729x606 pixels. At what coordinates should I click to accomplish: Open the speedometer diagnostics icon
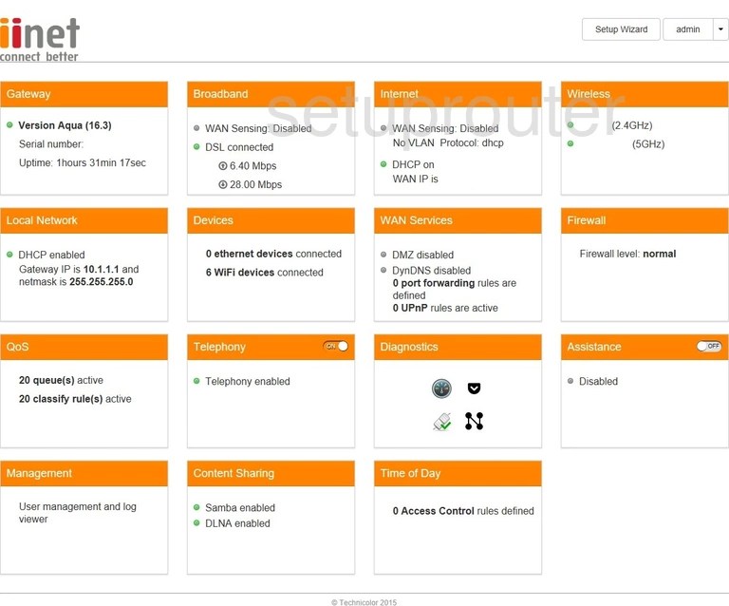pyautogui.click(x=441, y=388)
